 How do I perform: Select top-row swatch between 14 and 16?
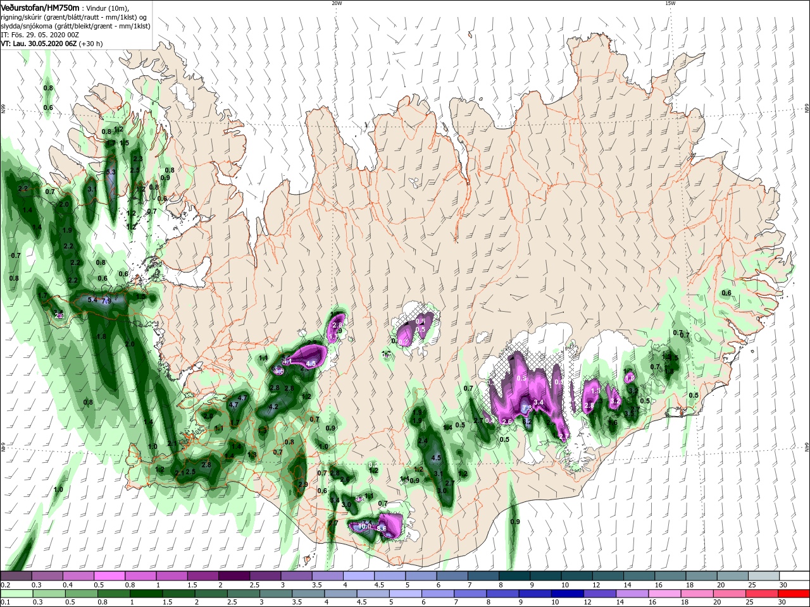[x=639, y=576]
